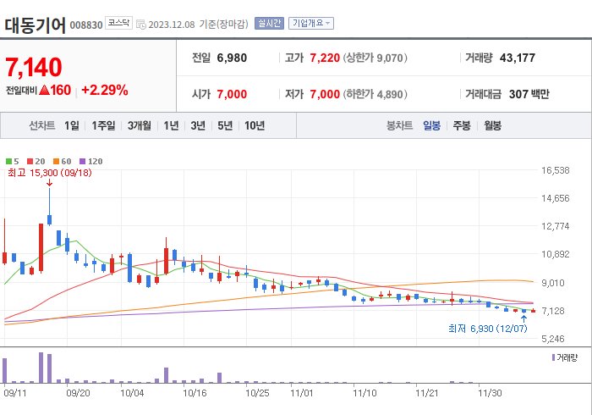This screenshot has height=415, width=592.
Task: Switch to the 주봉 weekly candle chart
Action: [x=462, y=125]
